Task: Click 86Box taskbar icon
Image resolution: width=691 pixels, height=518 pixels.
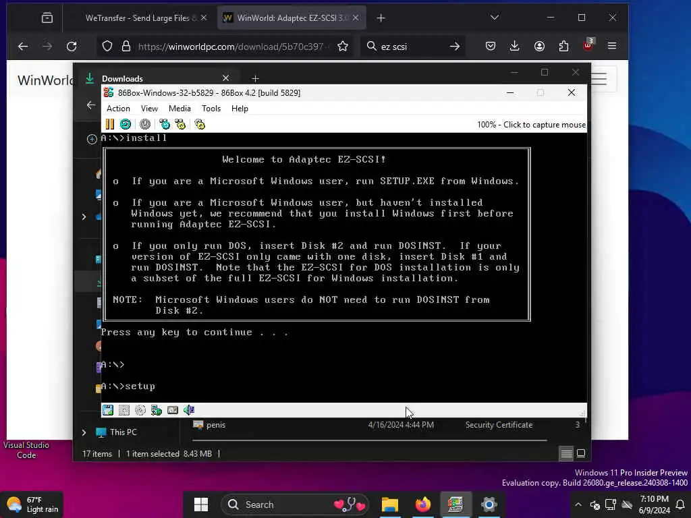Action: 455,505
